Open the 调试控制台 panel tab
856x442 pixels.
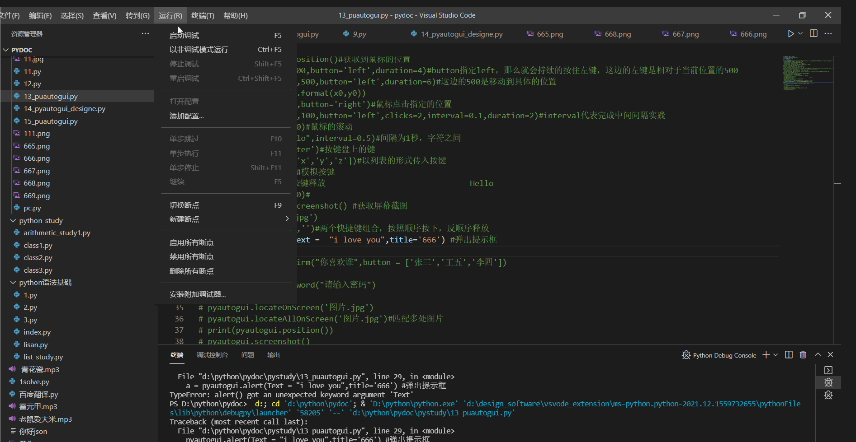click(212, 355)
